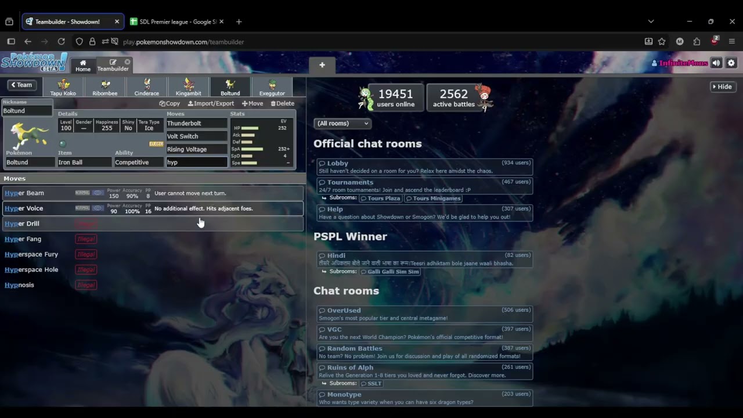Select Ribombee team slot
Image resolution: width=743 pixels, height=418 pixels.
(105, 87)
